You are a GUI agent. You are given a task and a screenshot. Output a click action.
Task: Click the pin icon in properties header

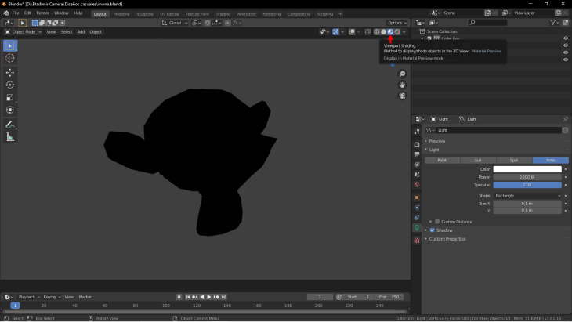point(565,119)
